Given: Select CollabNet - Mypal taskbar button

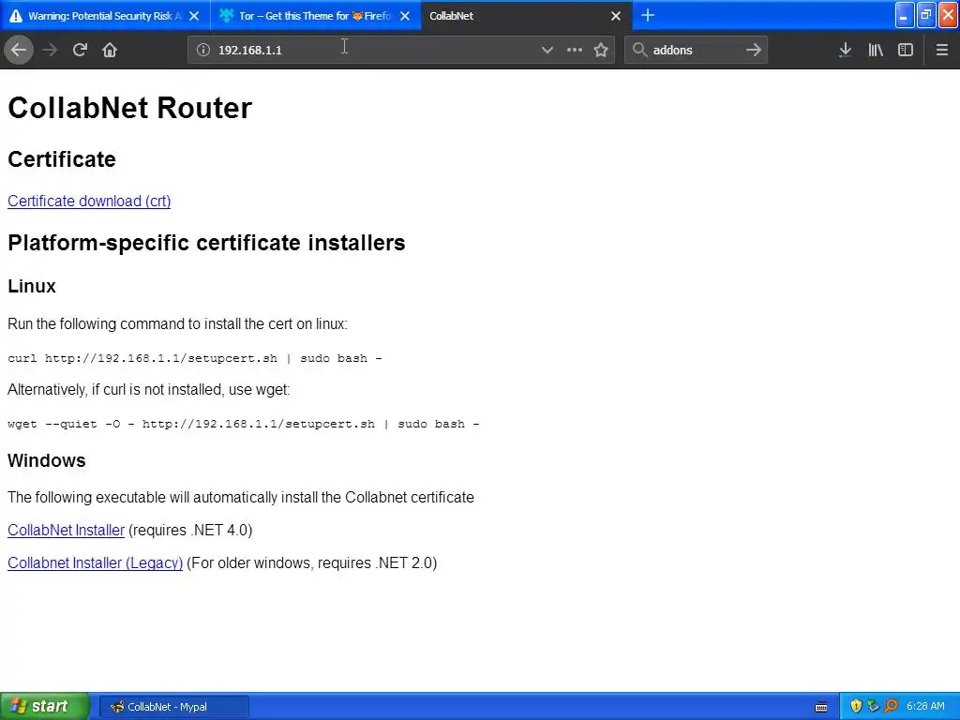Looking at the screenshot, I should [x=173, y=707].
